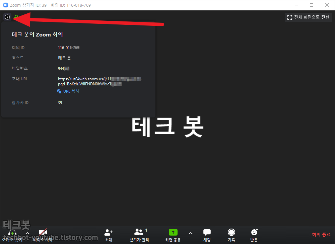Select the password value starting 944

pos(63,68)
